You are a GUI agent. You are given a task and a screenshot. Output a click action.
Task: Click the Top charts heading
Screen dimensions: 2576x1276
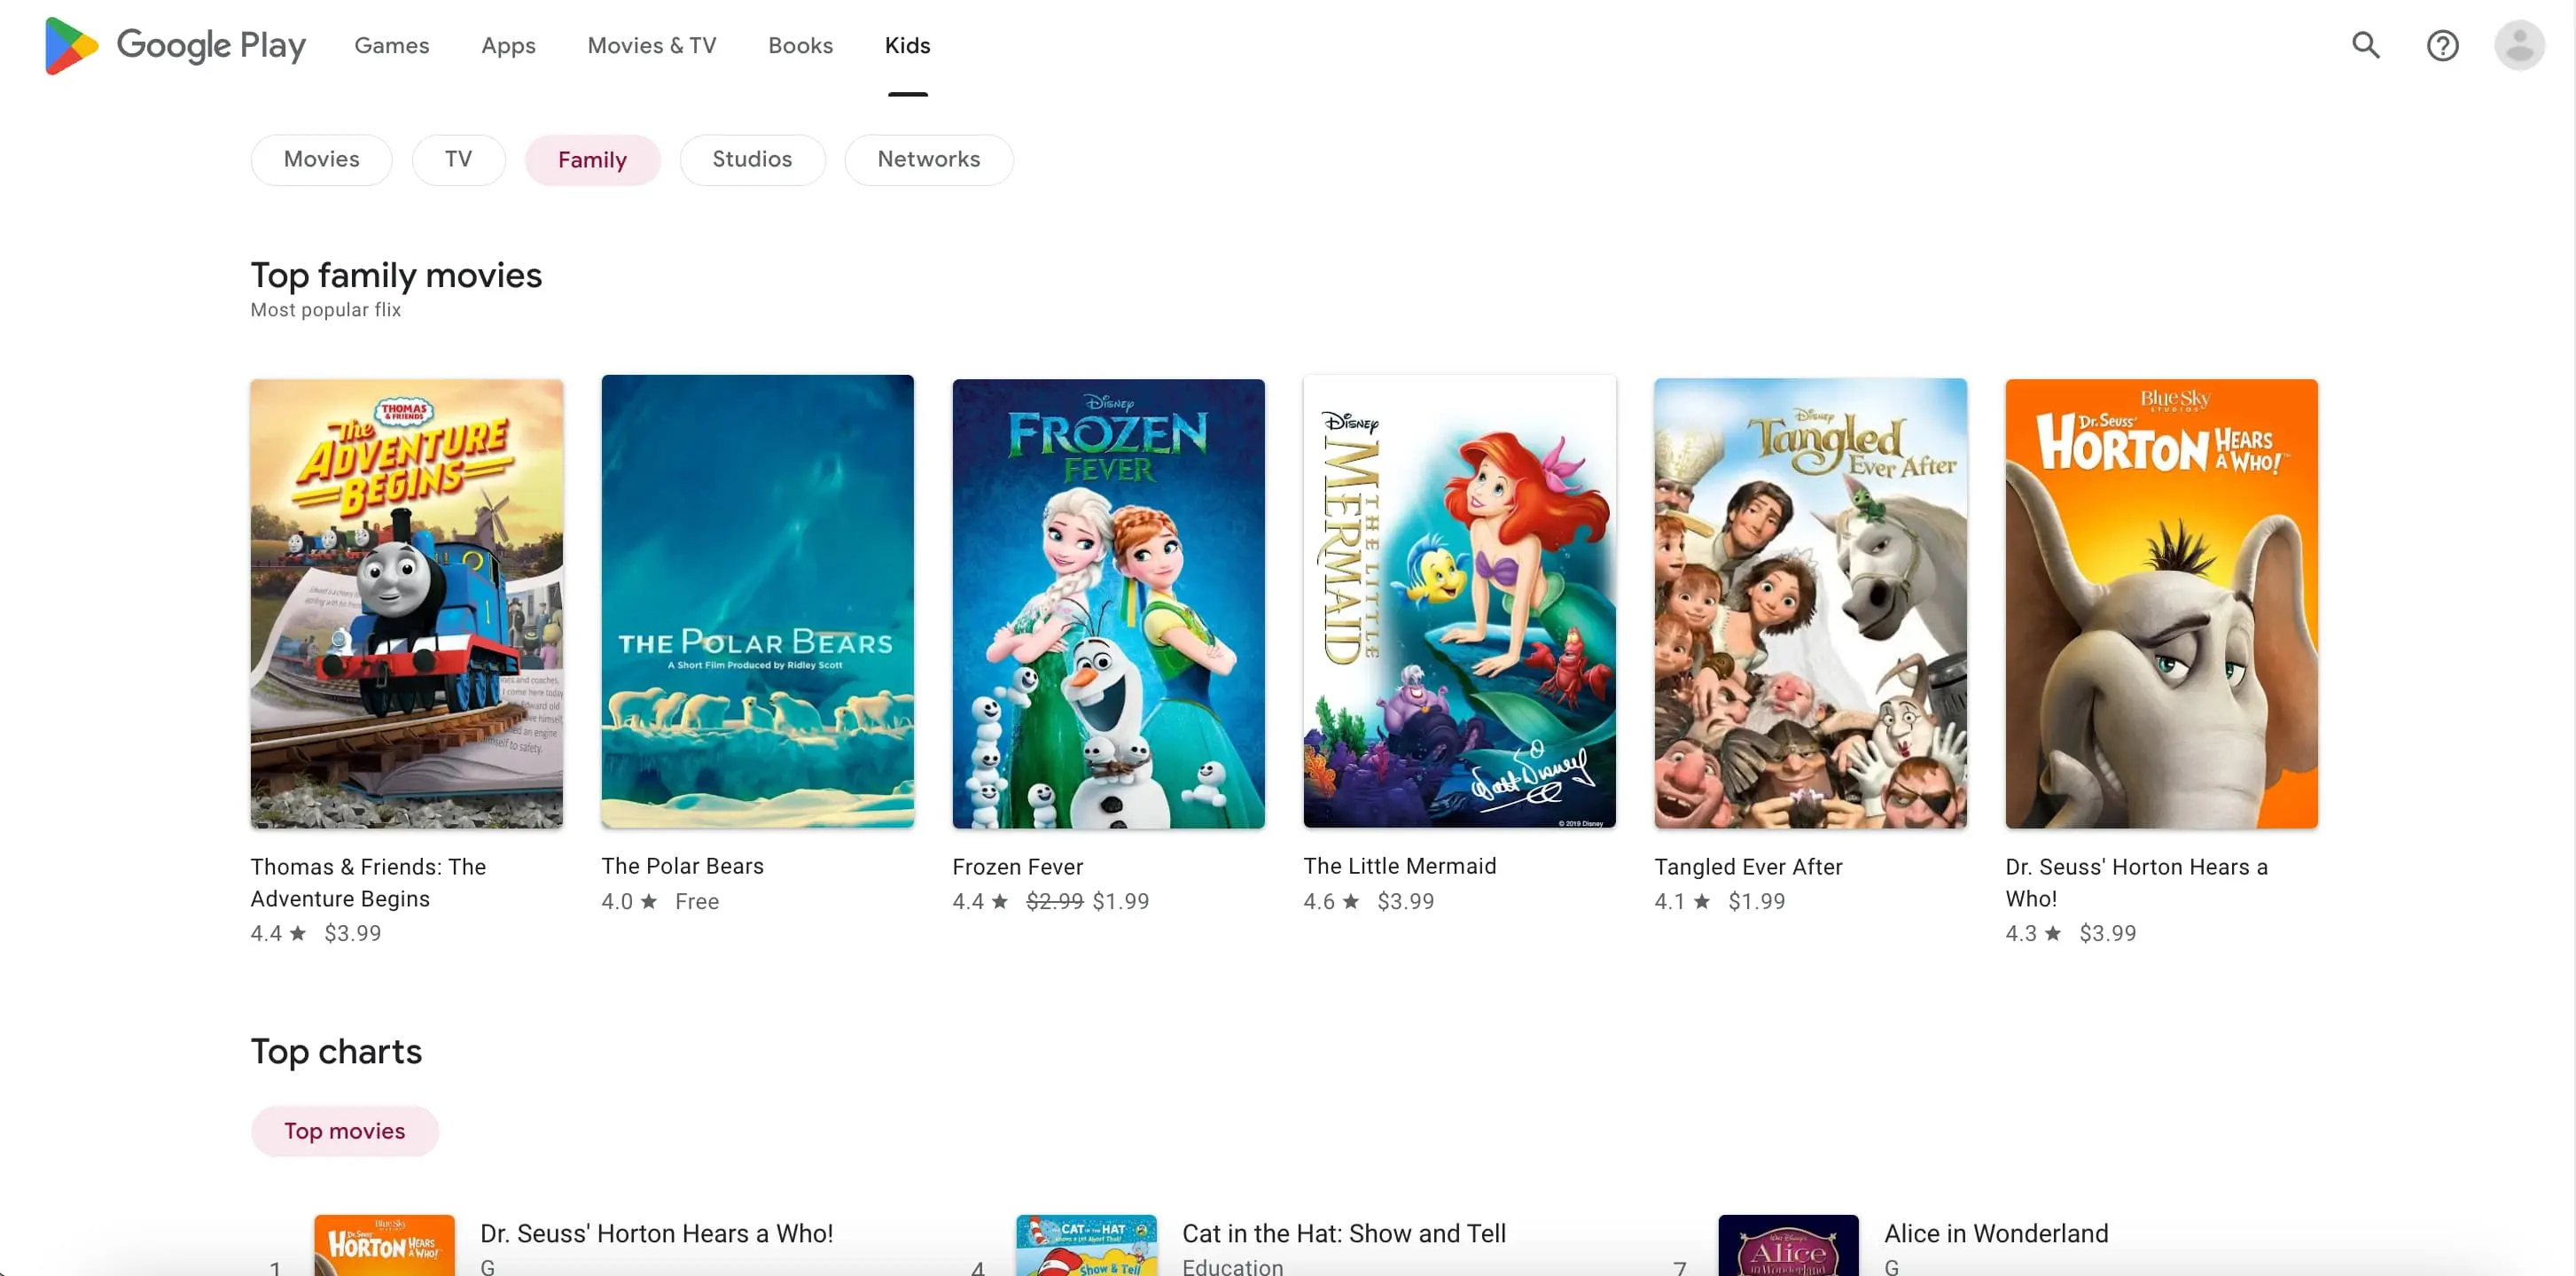pyautogui.click(x=336, y=1051)
